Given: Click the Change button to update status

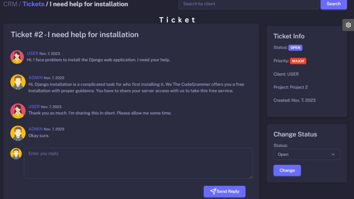Looking at the screenshot, I should [287, 170].
